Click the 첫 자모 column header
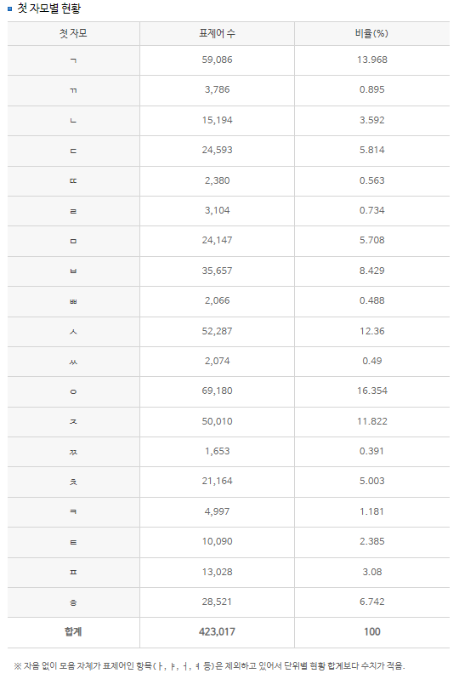This screenshot has height=679, width=459. click(x=73, y=33)
